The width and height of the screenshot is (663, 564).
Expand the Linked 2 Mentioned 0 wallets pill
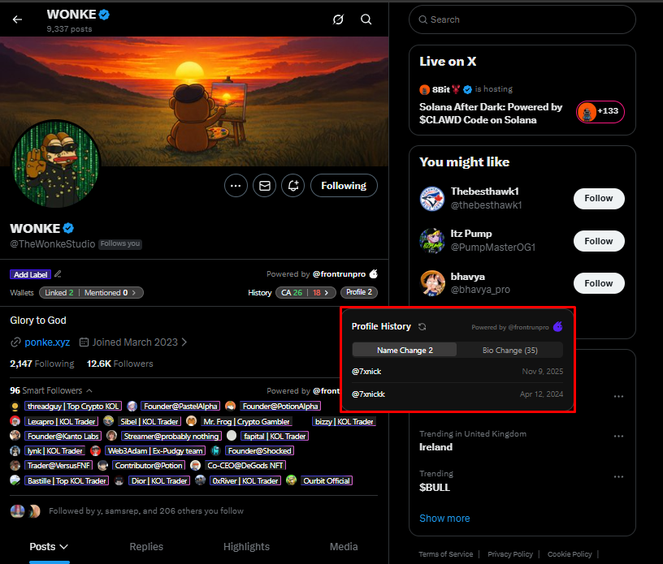[x=91, y=293]
